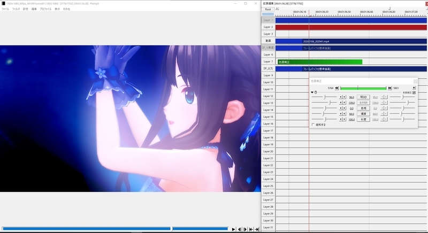Step forward one frame in the preview

(245, 229)
